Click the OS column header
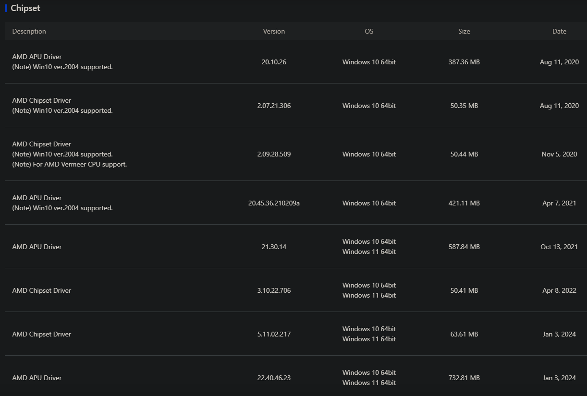 point(369,31)
